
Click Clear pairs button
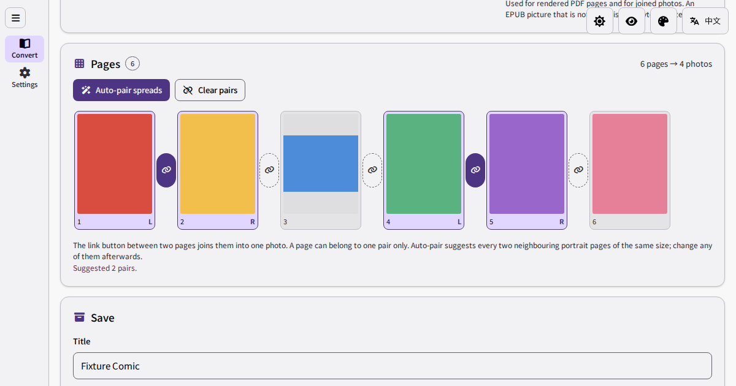[210, 90]
